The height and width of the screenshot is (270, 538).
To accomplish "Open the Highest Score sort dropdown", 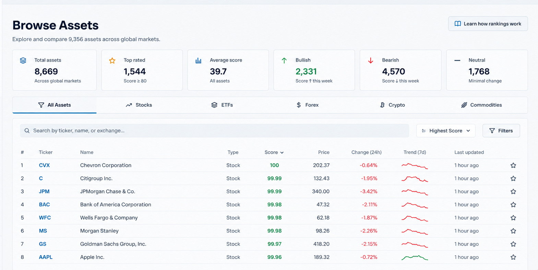I will pos(446,131).
